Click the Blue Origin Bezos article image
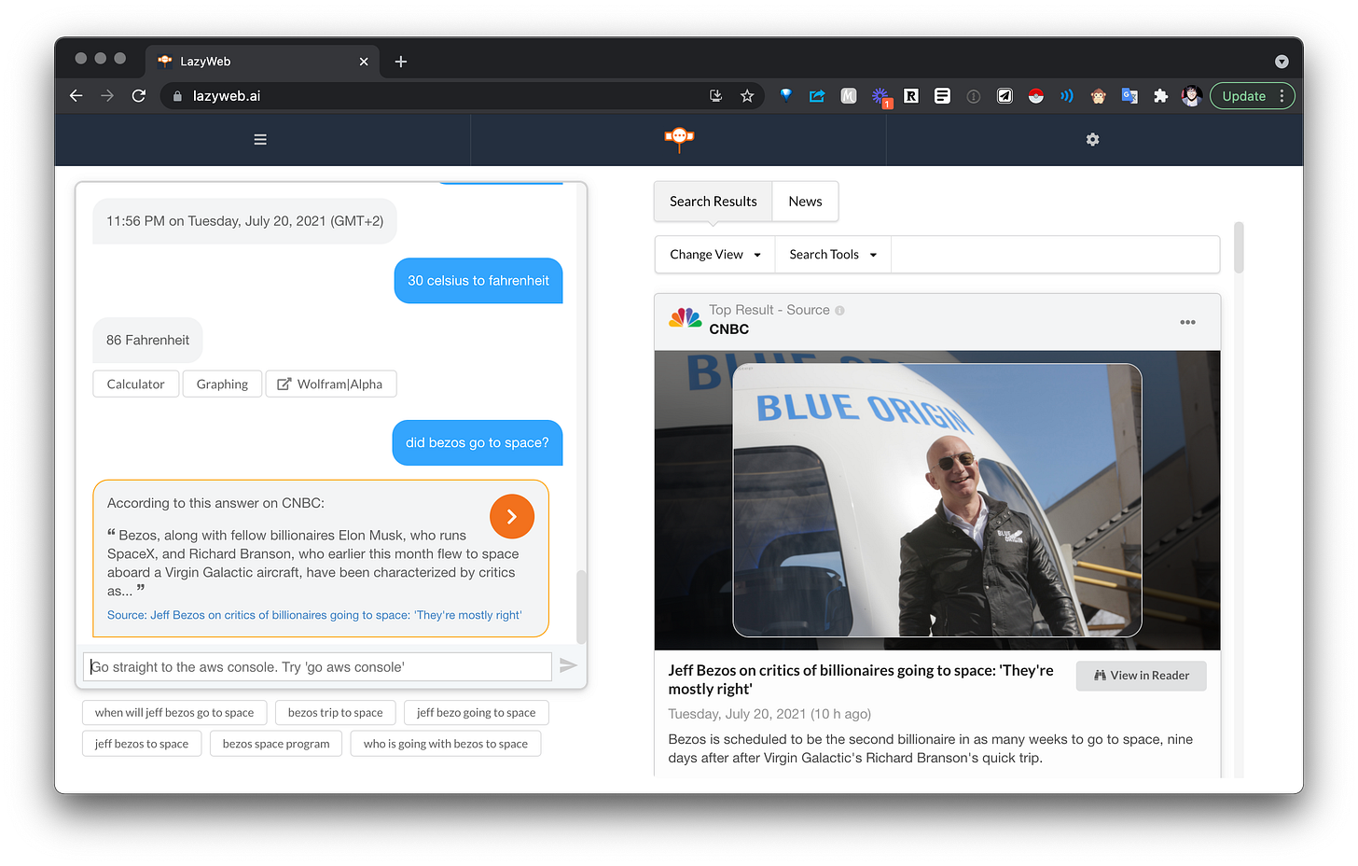This screenshot has height=866, width=1358. click(x=937, y=500)
